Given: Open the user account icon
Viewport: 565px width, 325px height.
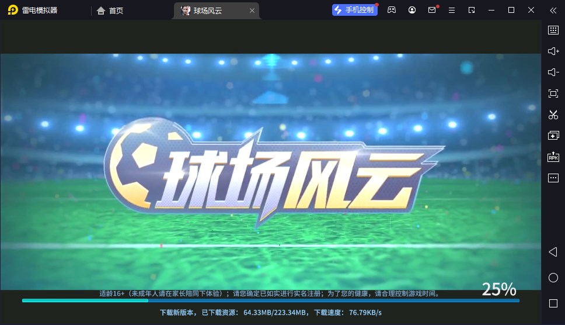Looking at the screenshot, I should [x=412, y=10].
